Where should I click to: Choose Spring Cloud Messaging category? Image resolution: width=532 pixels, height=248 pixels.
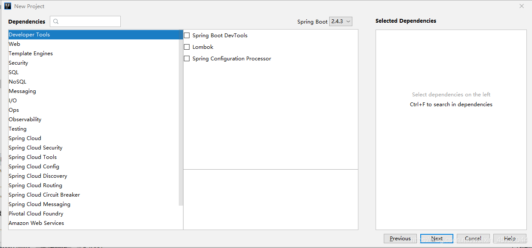pos(94,204)
